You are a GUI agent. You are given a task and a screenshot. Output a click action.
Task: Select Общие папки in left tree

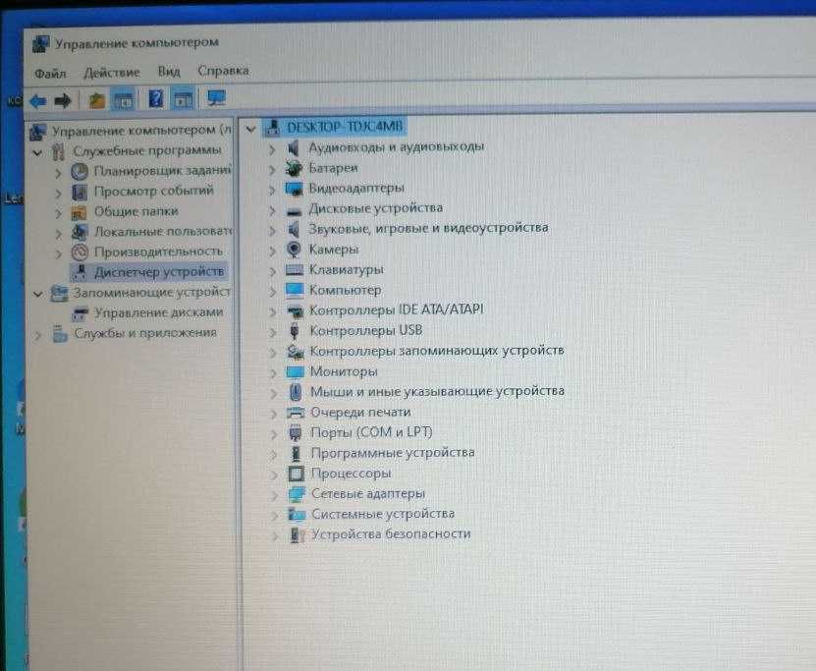(136, 211)
